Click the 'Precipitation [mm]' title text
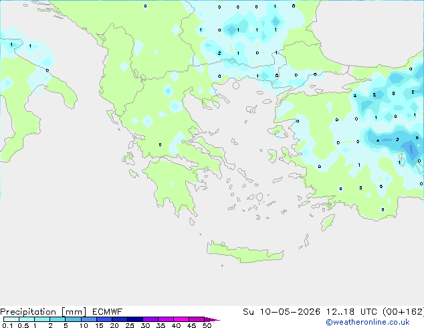The width and height of the screenshot is (424, 328). point(43,312)
